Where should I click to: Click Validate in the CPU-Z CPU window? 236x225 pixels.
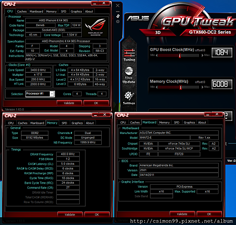69,103
